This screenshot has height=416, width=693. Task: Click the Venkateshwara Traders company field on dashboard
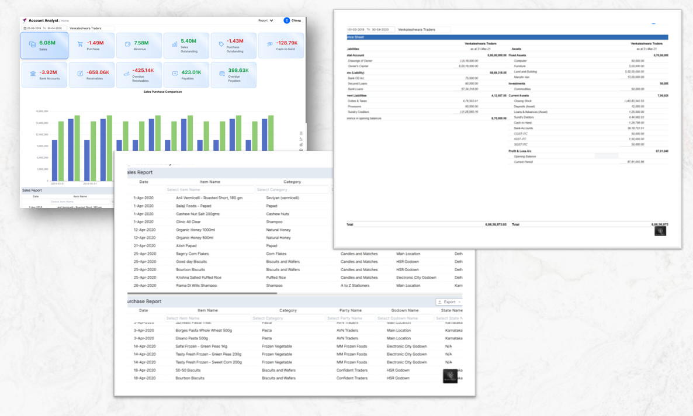click(91, 28)
